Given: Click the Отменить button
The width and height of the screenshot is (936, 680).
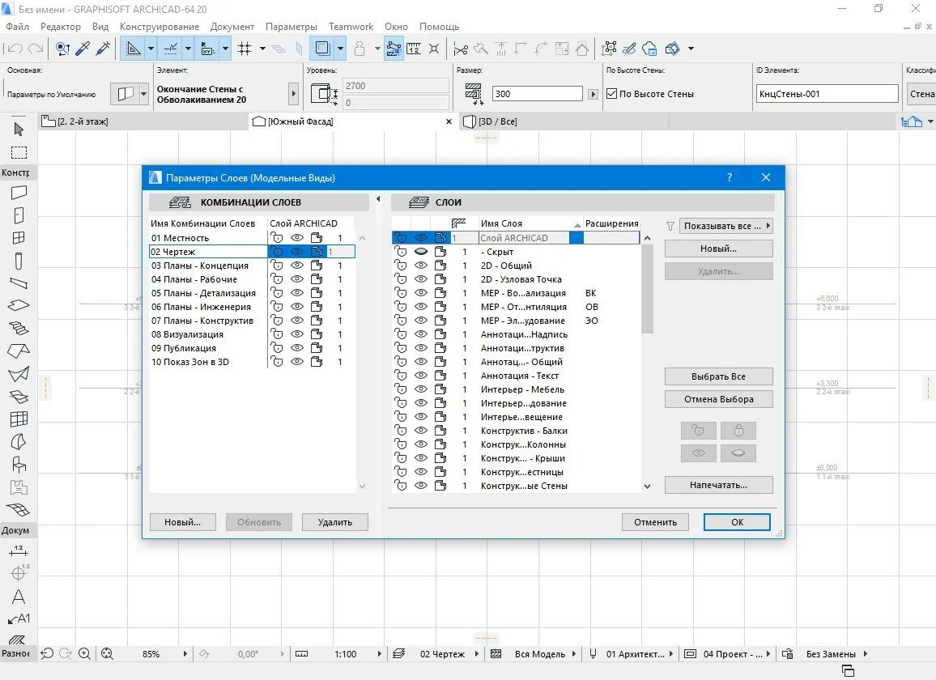Looking at the screenshot, I should click(x=655, y=522).
